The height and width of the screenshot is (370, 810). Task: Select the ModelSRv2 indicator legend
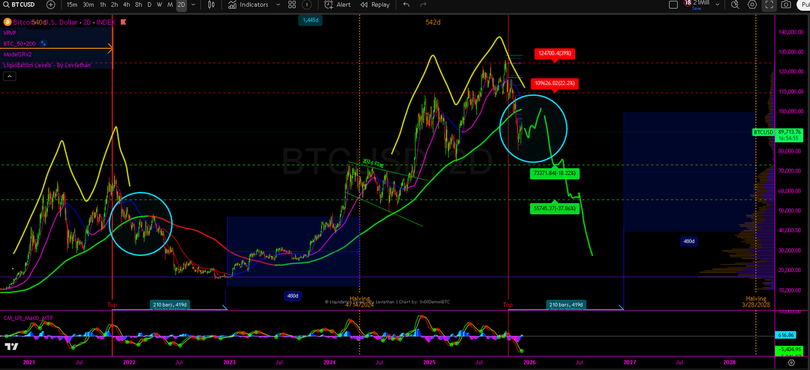coord(17,54)
